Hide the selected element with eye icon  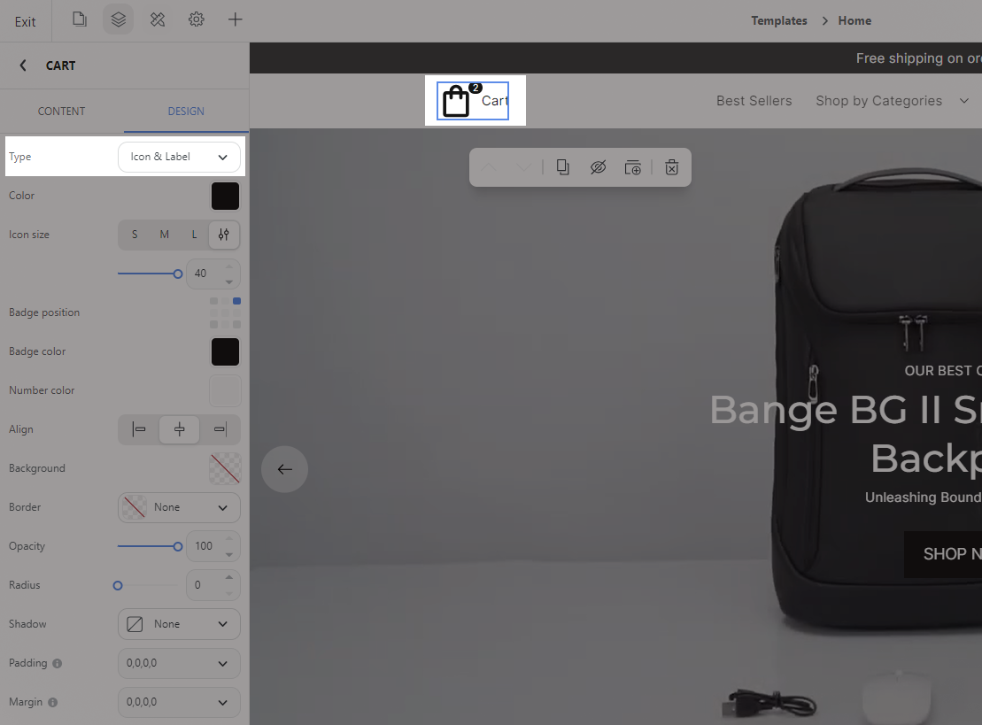(x=598, y=167)
